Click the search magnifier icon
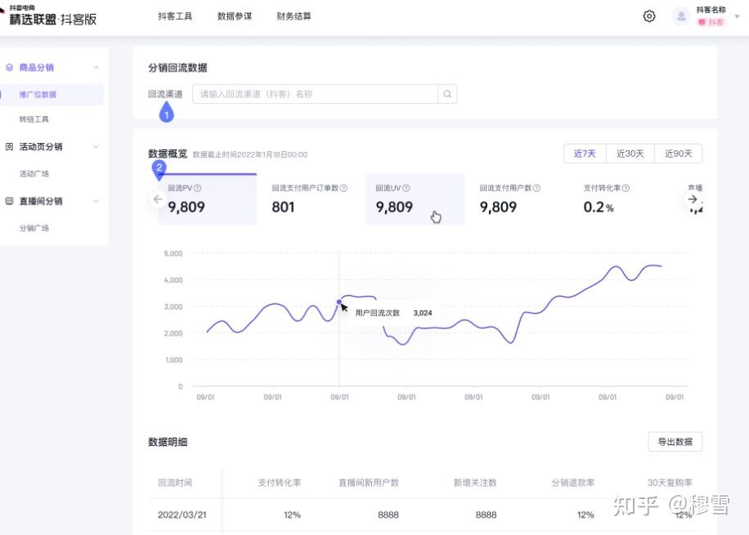This screenshot has width=749, height=535. click(x=447, y=94)
